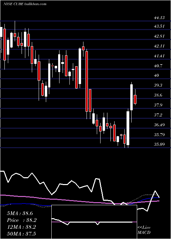This screenshot has width=171, height=239.
Task: Click the 42.81 price axis label
Action: point(159,36)
